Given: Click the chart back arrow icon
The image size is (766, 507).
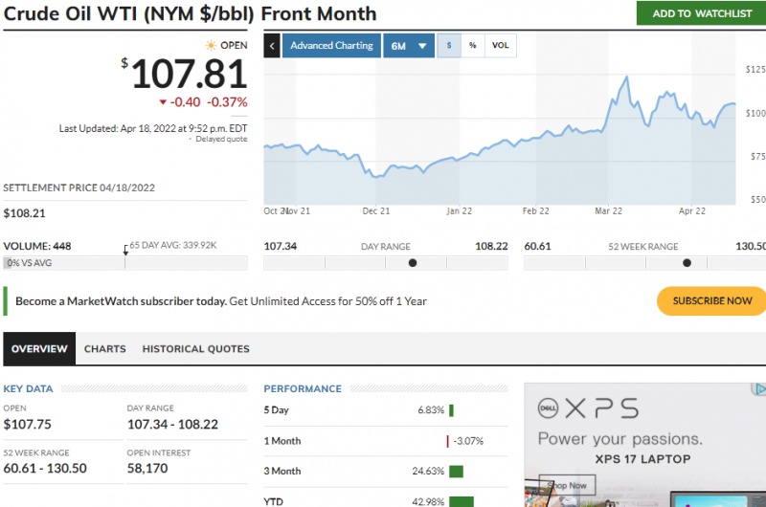Looking at the screenshot, I should click(272, 46).
